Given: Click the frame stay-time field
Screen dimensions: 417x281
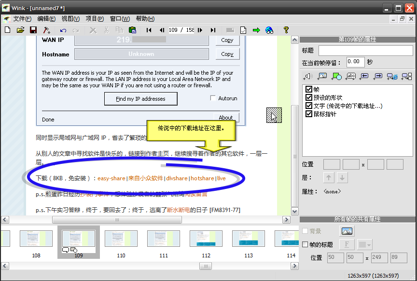Looking at the screenshot, I should pos(355,62).
